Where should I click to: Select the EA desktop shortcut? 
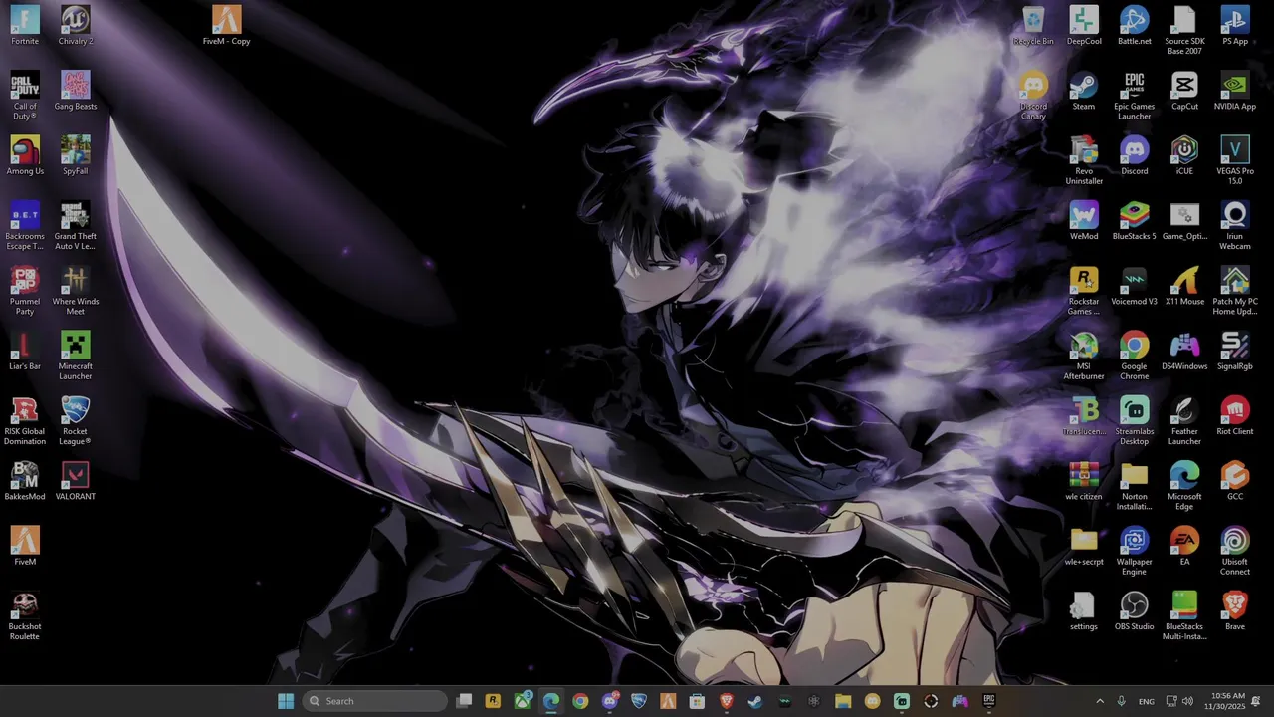pyautogui.click(x=1184, y=546)
